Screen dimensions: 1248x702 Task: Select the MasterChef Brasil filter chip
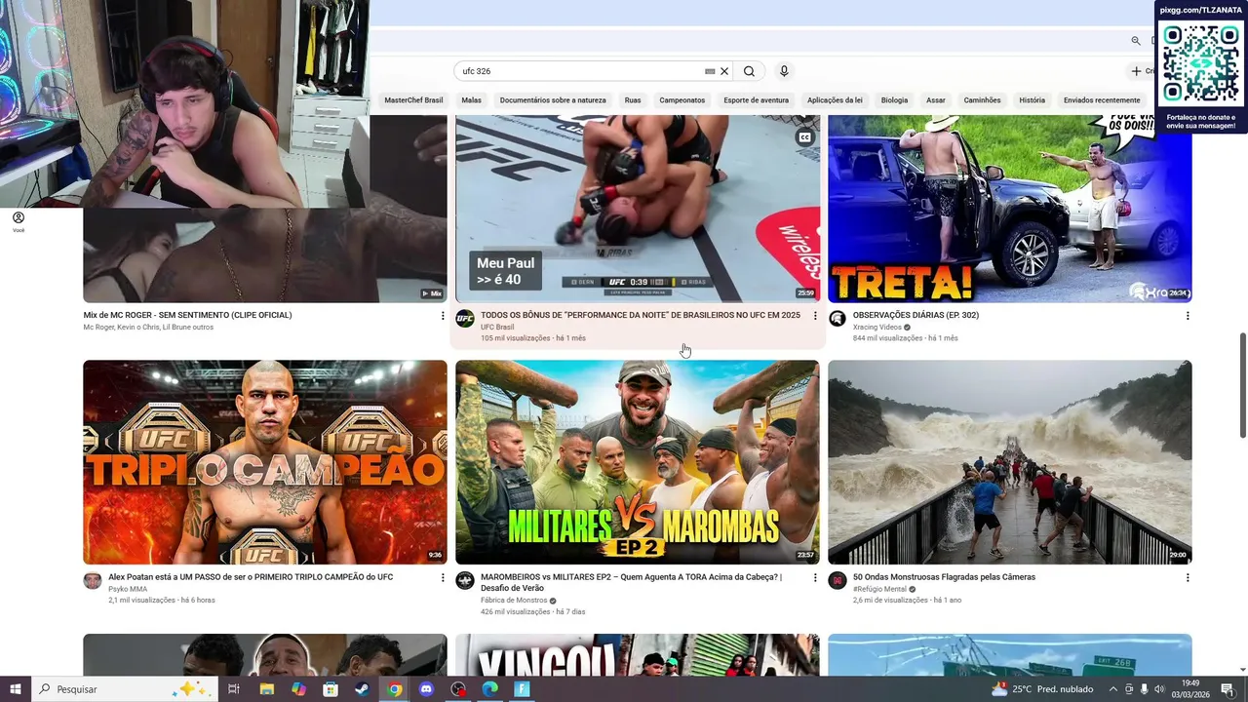[x=413, y=100]
